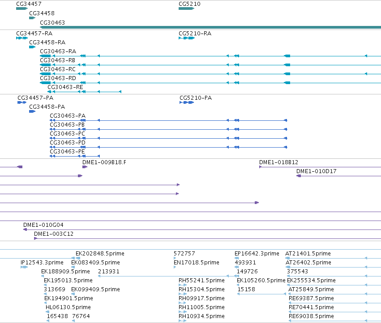Screen dimensions: 381x323
Task: Select transcript CG30463-RE
Action: [84, 92]
